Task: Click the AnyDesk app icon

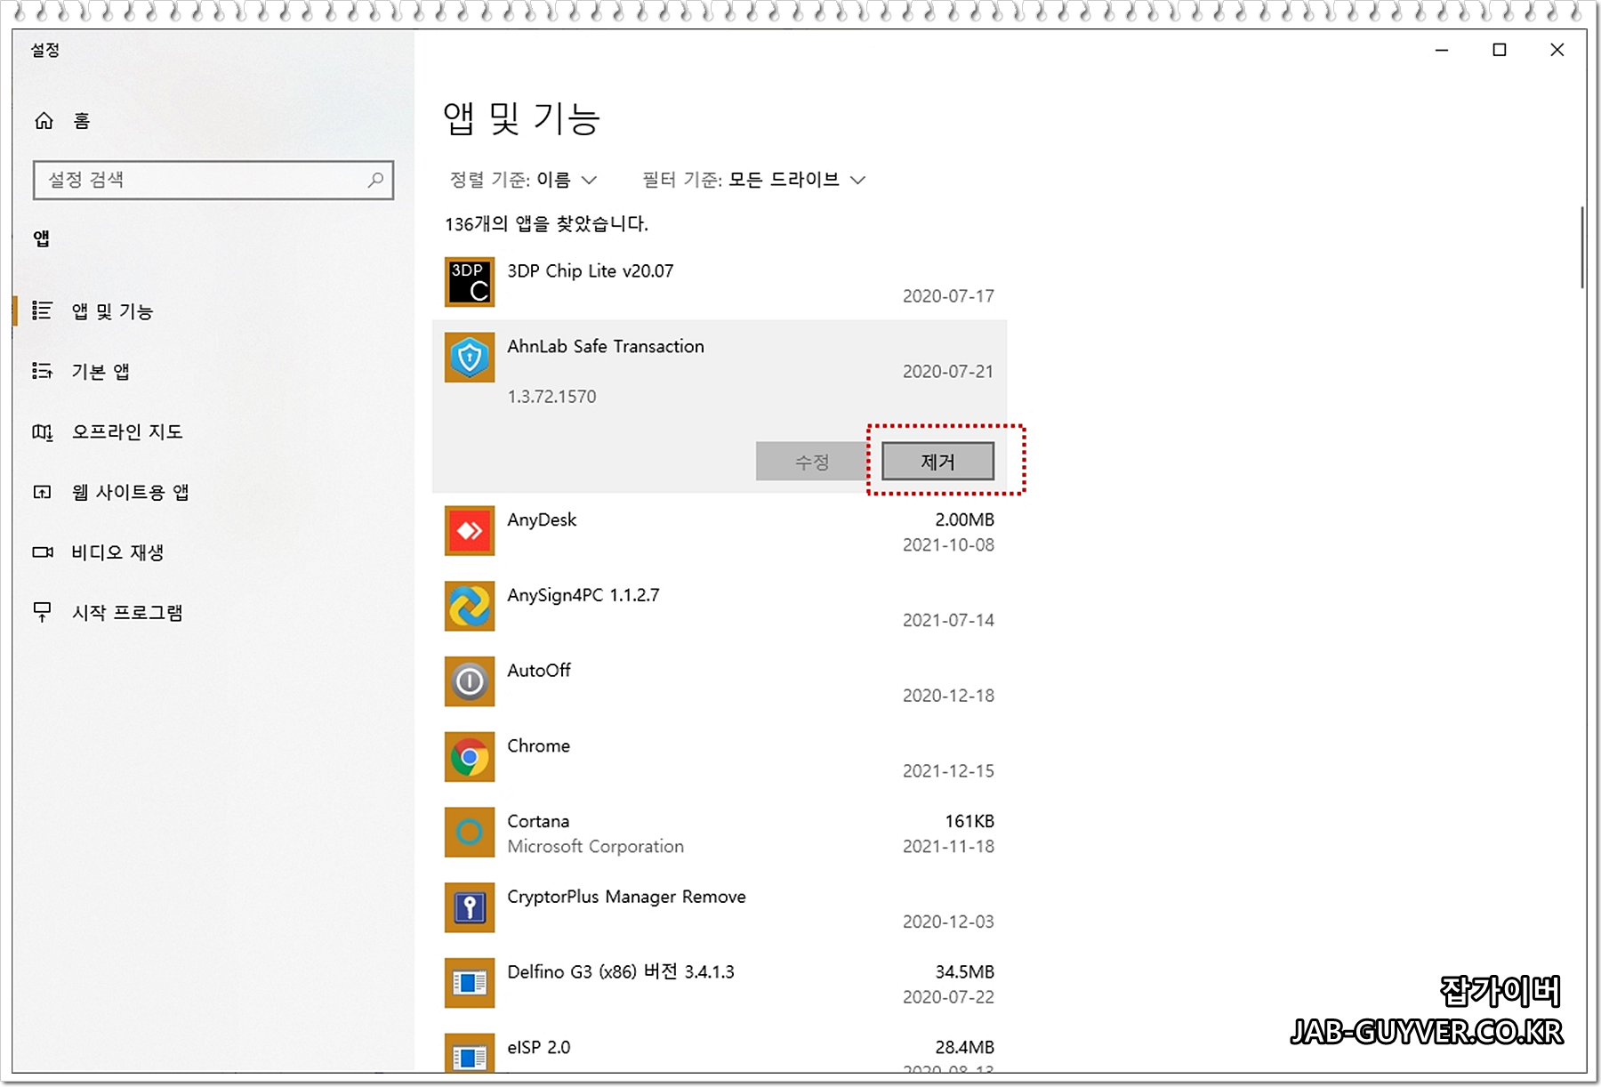Action: 470,531
